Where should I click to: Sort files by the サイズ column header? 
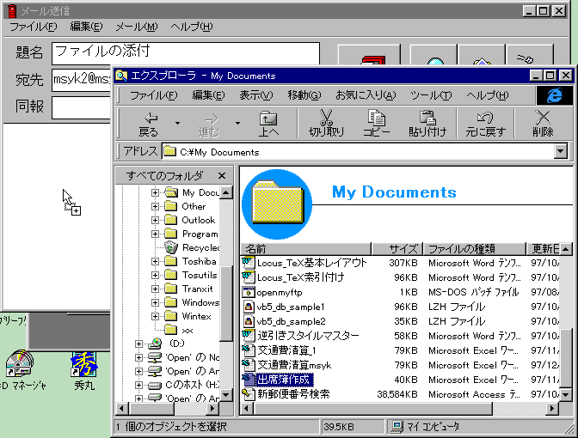(x=403, y=249)
